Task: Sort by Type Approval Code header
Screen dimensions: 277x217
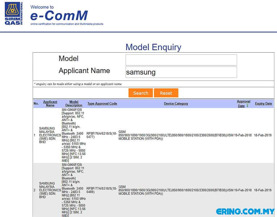Action: 102,104
